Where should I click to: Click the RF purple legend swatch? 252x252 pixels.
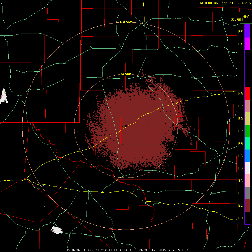click(247, 31)
